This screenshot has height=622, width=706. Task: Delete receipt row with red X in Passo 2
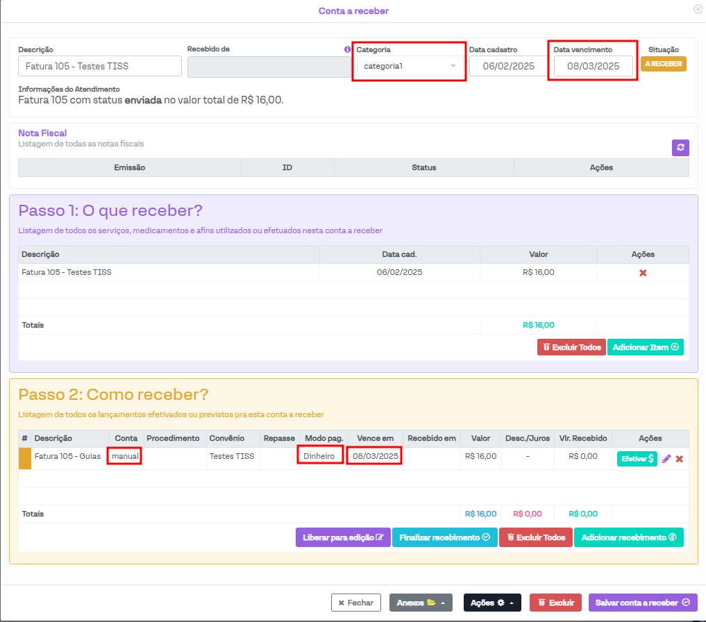680,459
